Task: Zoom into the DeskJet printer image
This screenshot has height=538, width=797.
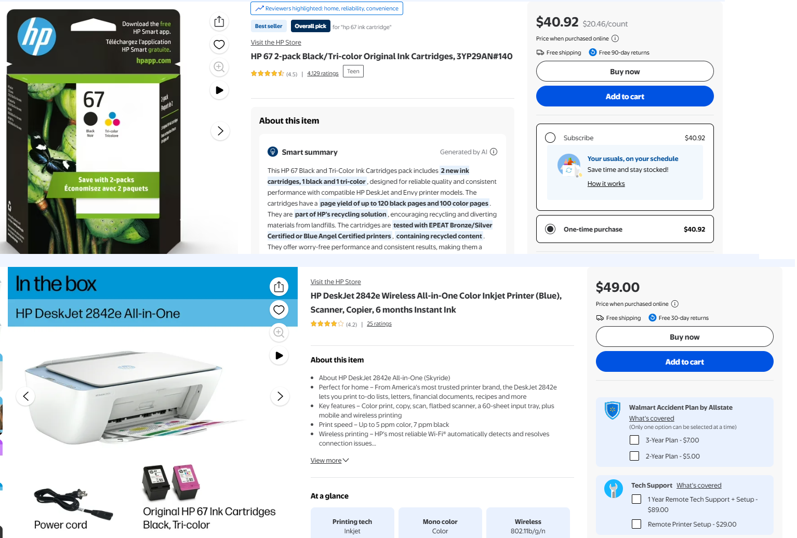Action: [279, 332]
